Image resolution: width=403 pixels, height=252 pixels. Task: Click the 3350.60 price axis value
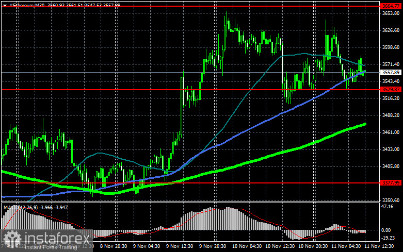tap(391, 200)
